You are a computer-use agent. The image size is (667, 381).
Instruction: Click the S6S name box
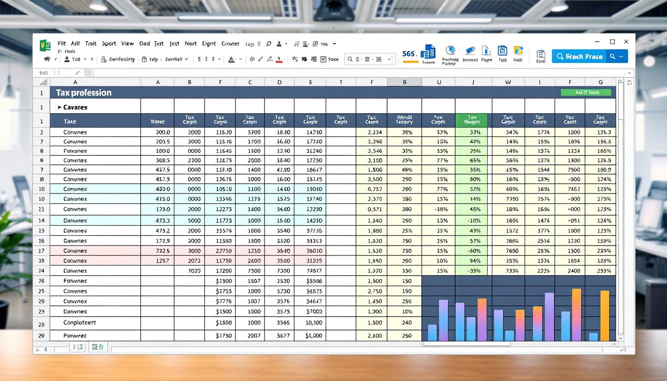[x=44, y=73]
